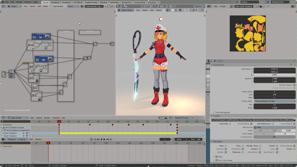Unlock the X Euler Rotation channel
This screenshot has width=297, height=167.
pyautogui.click(x=30, y=133)
